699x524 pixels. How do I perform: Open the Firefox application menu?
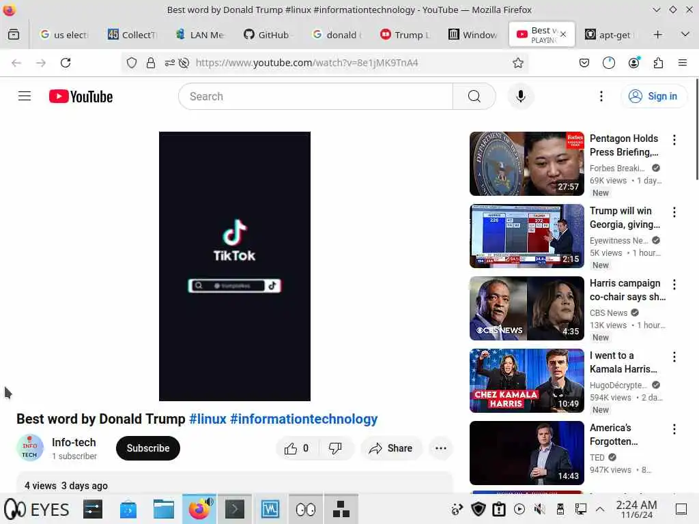pos(683,63)
